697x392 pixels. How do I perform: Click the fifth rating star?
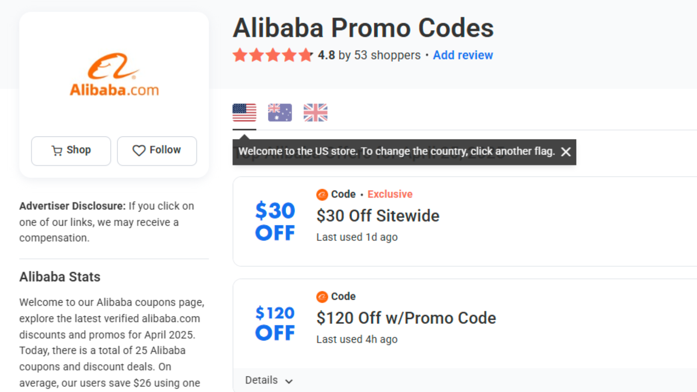pos(306,55)
